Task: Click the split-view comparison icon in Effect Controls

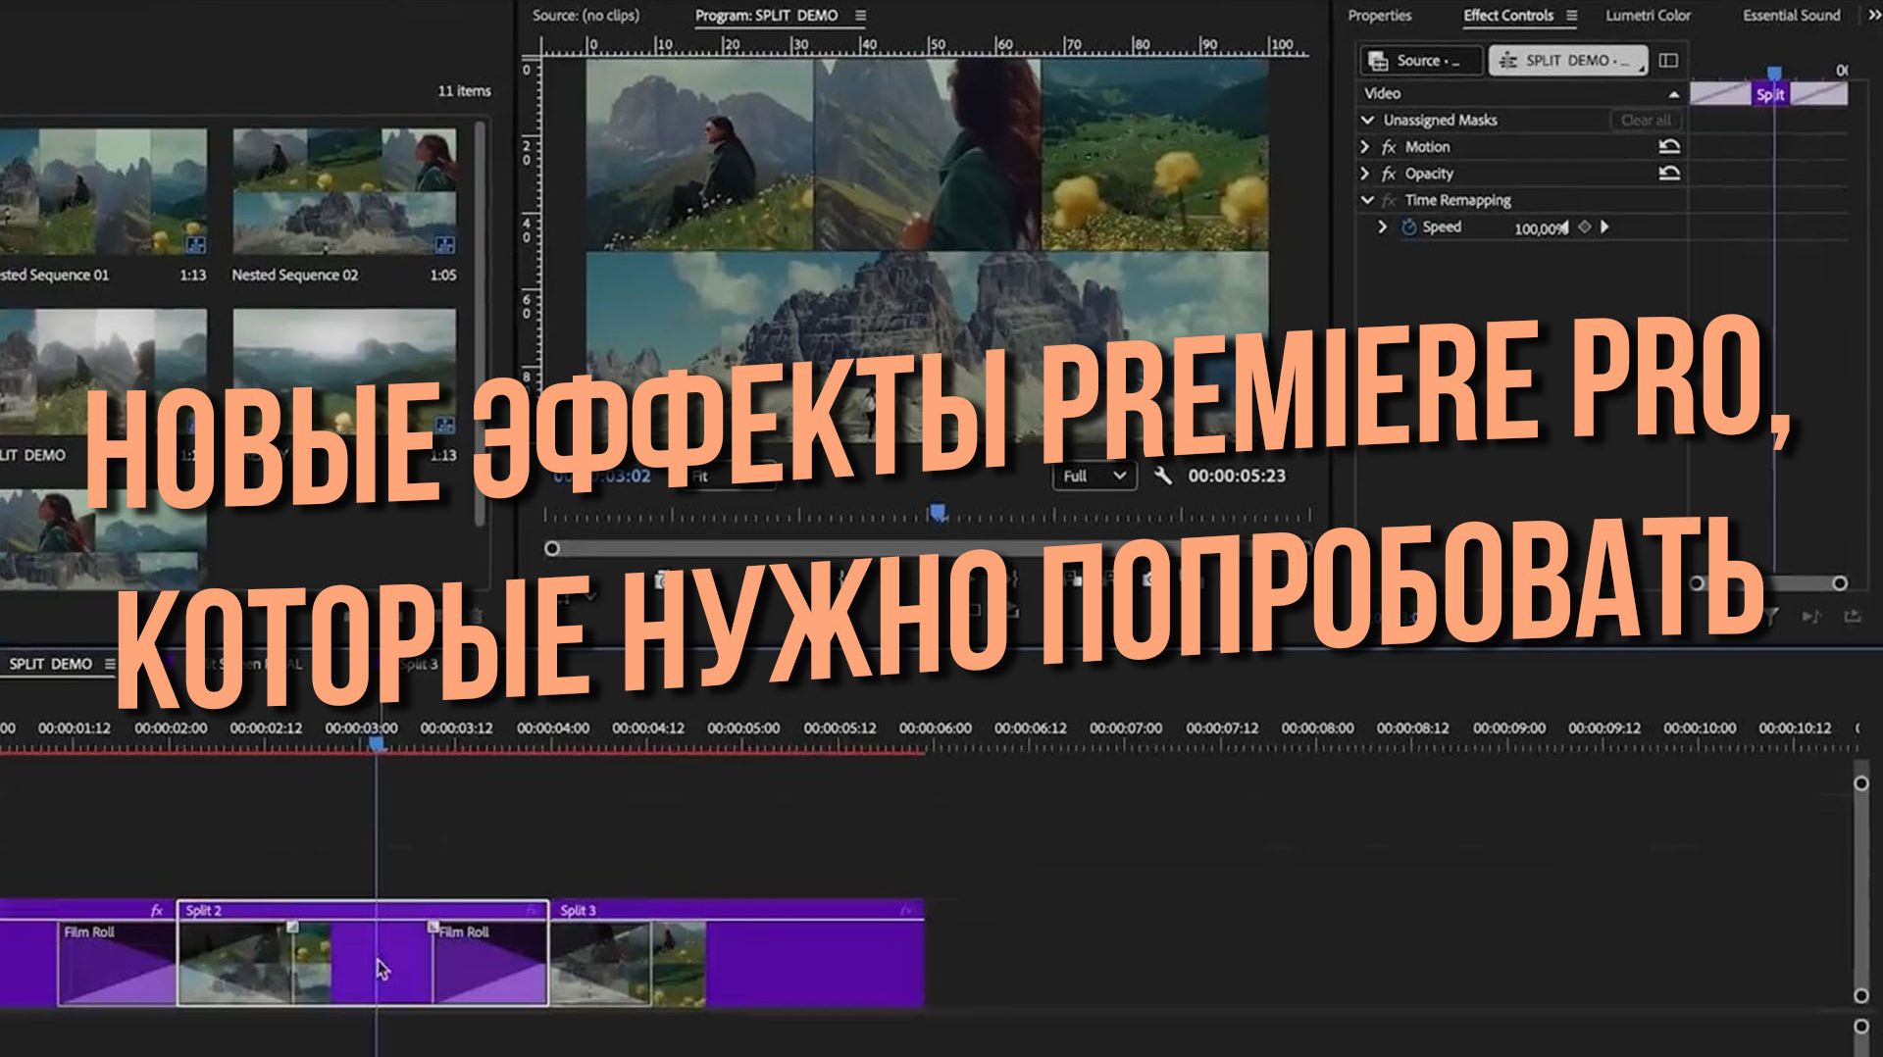Action: [1669, 61]
